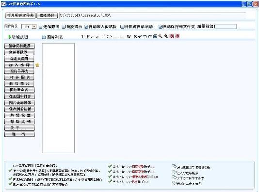259x192 pixels.
Task: Enable the 开机时自动启动 checkbox
Action: click(x=122, y=27)
